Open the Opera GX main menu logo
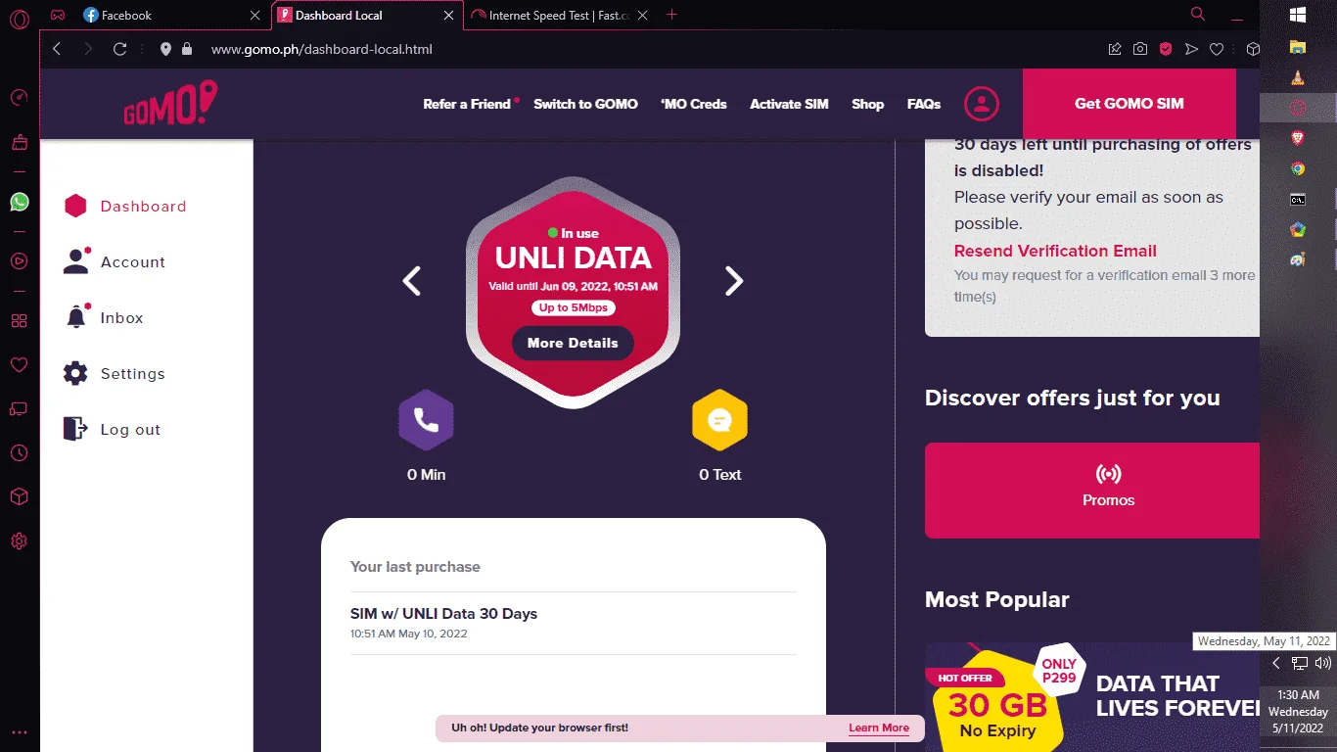 [20, 19]
